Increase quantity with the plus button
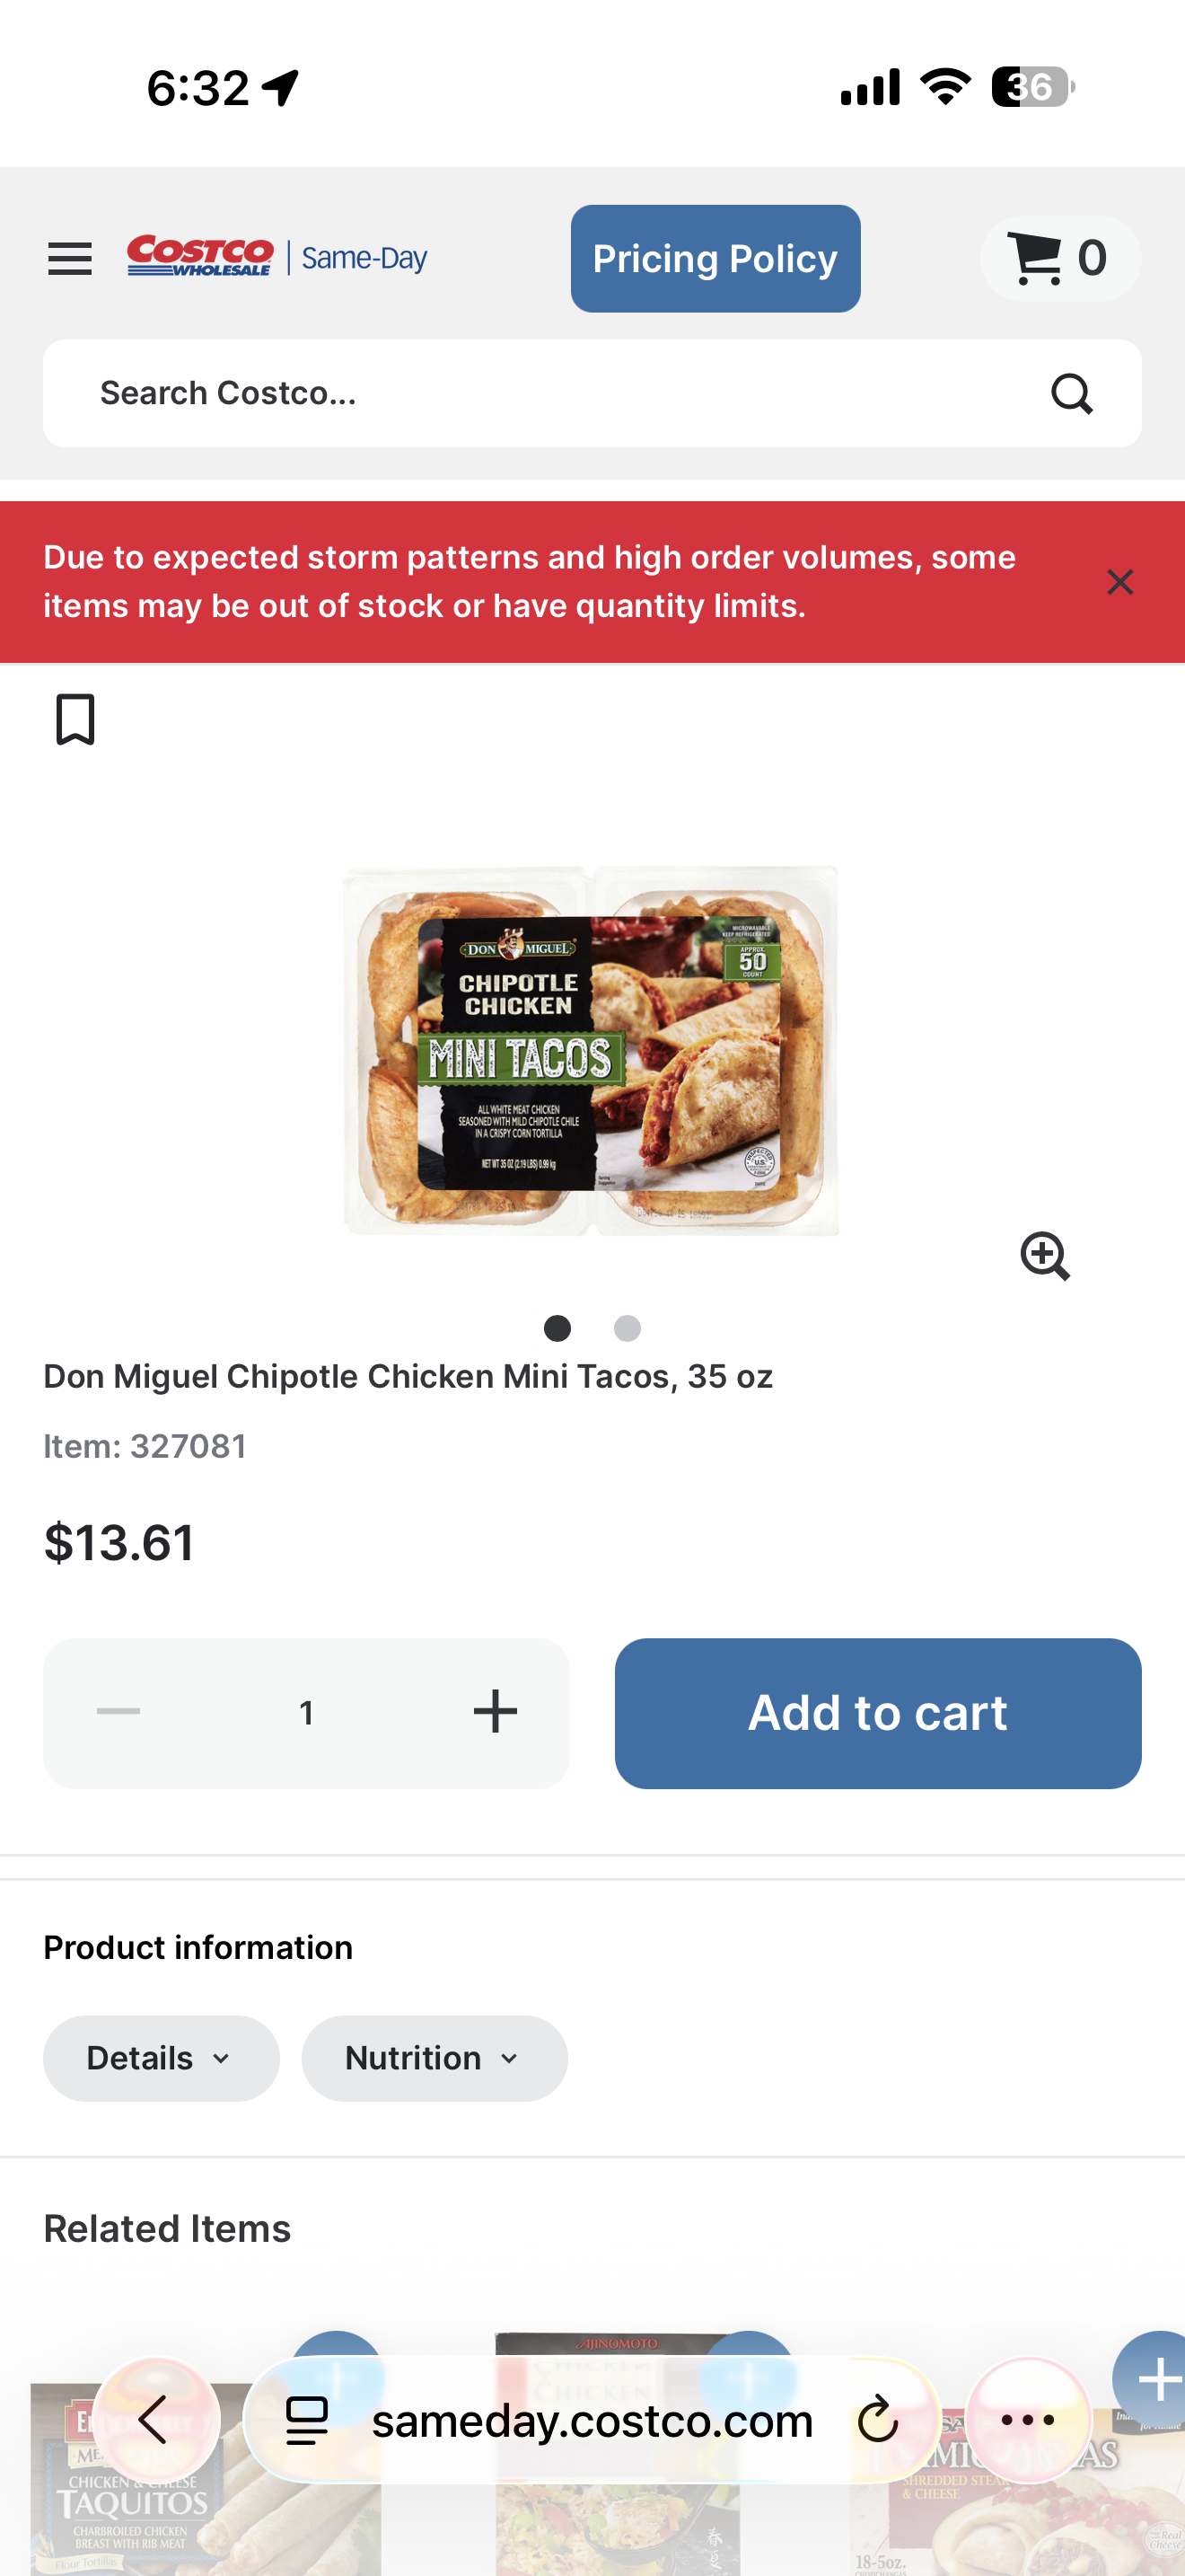This screenshot has height=2576, width=1185. tap(495, 1712)
